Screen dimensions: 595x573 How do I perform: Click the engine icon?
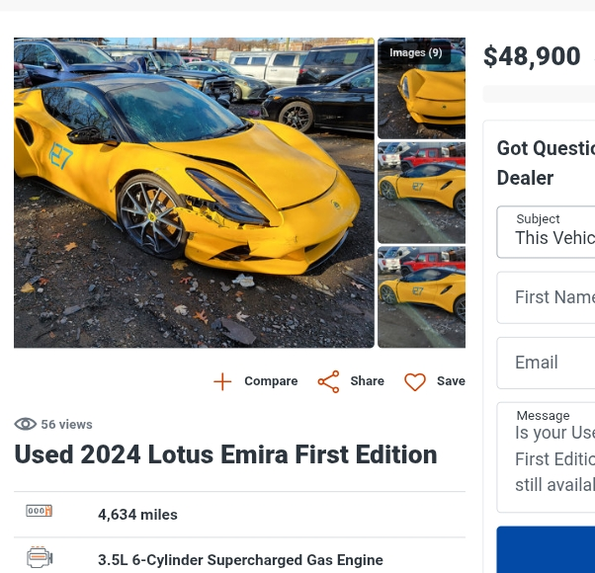coord(40,558)
